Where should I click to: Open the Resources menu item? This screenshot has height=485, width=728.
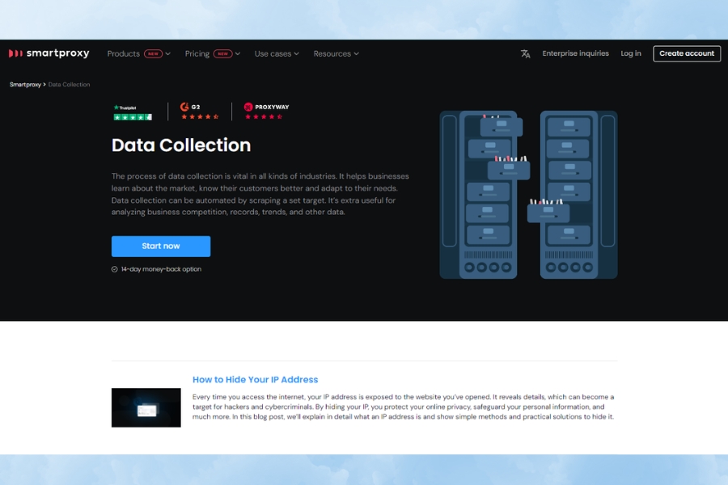(332, 54)
